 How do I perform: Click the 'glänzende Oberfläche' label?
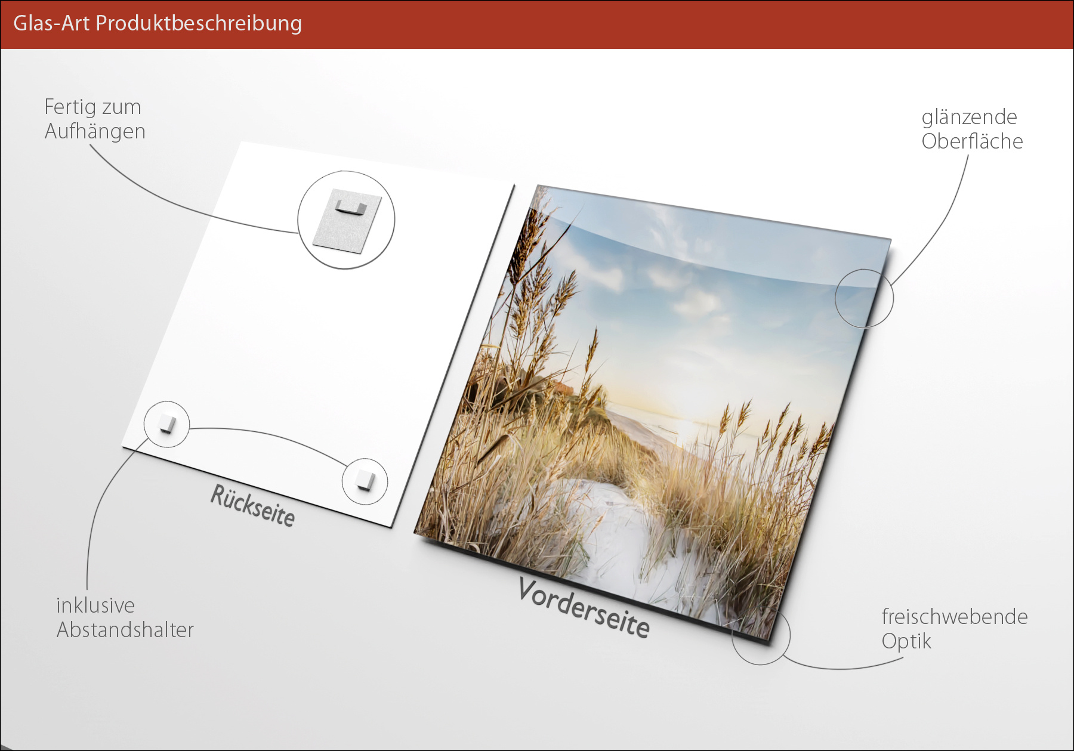pos(971,129)
